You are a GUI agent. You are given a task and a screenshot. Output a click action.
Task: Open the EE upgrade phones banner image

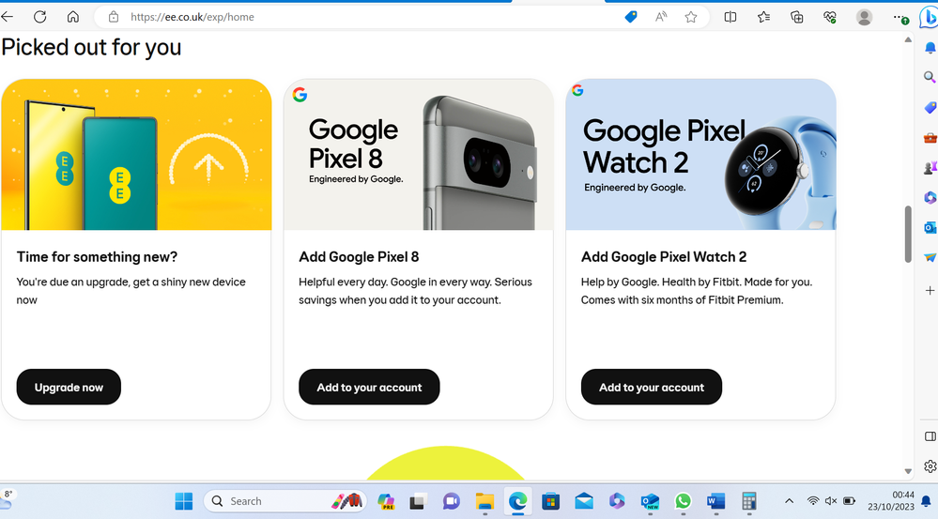click(136, 154)
